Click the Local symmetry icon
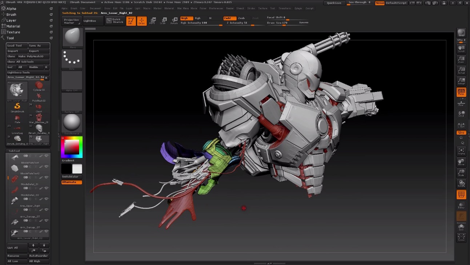This screenshot has width=470, height=265. click(461, 114)
